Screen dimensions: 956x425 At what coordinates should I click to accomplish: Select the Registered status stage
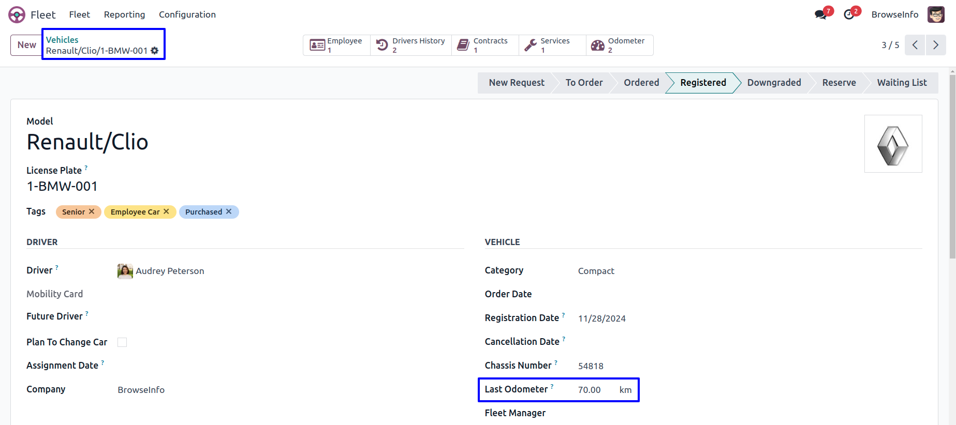tap(703, 83)
